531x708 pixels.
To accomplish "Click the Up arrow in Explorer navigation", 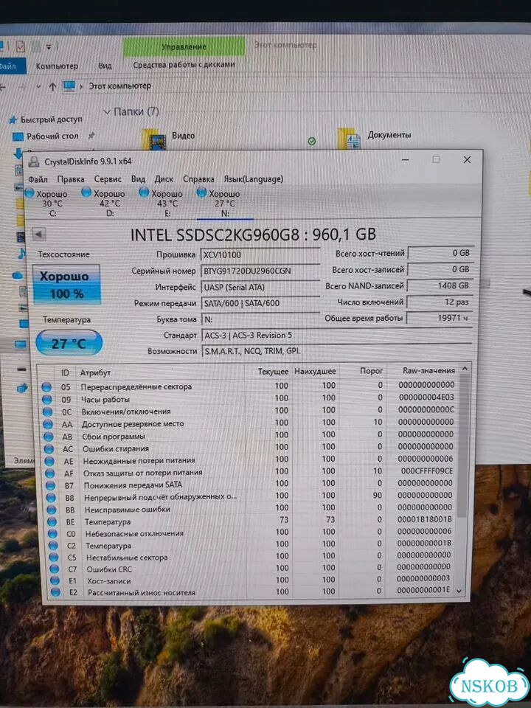I will 52,86.
